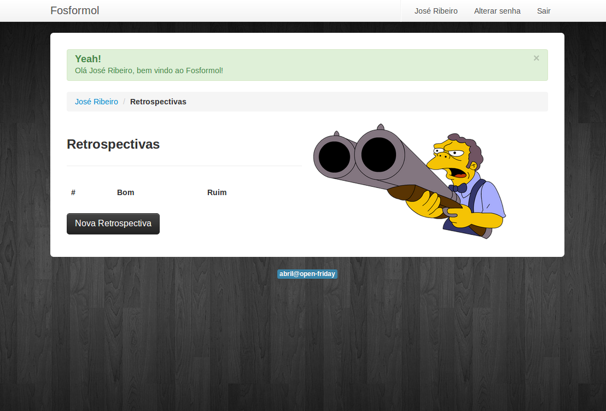Viewport: 606px width, 411px height.
Task: Click the shotgun cartoon image
Action: pos(410,181)
